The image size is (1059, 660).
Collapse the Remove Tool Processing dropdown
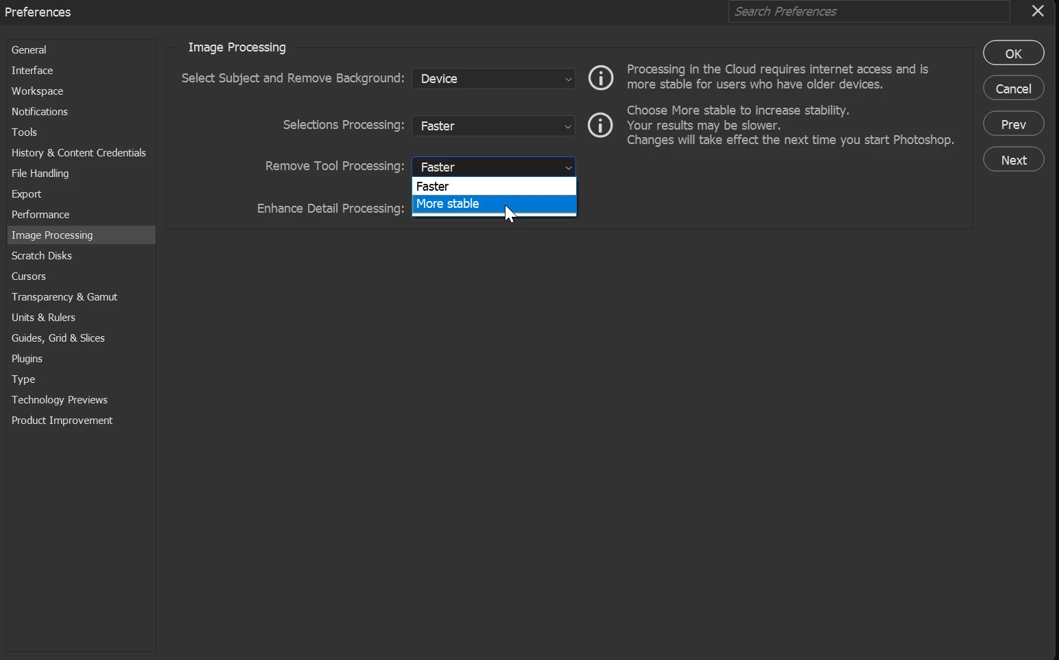click(494, 167)
